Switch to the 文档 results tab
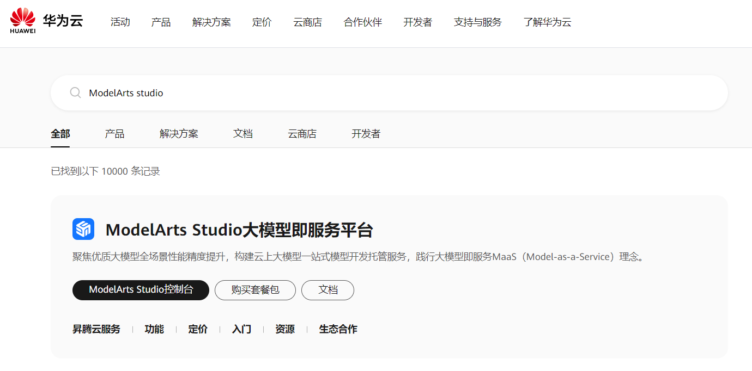This screenshot has width=752, height=371. point(243,134)
